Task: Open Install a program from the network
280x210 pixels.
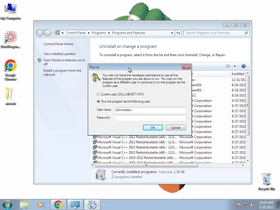Action: pyautogui.click(x=62, y=72)
